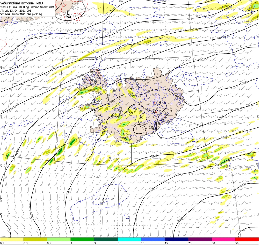Screen dimensions: 259x245
Task: Click the 25W longitude label
Action: [x=79, y=1]
